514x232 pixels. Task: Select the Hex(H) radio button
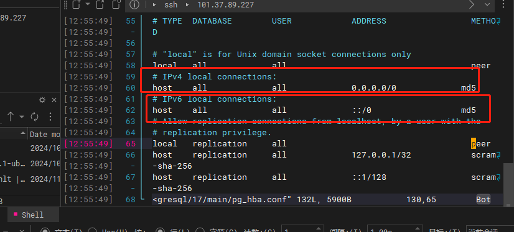click(93, 230)
